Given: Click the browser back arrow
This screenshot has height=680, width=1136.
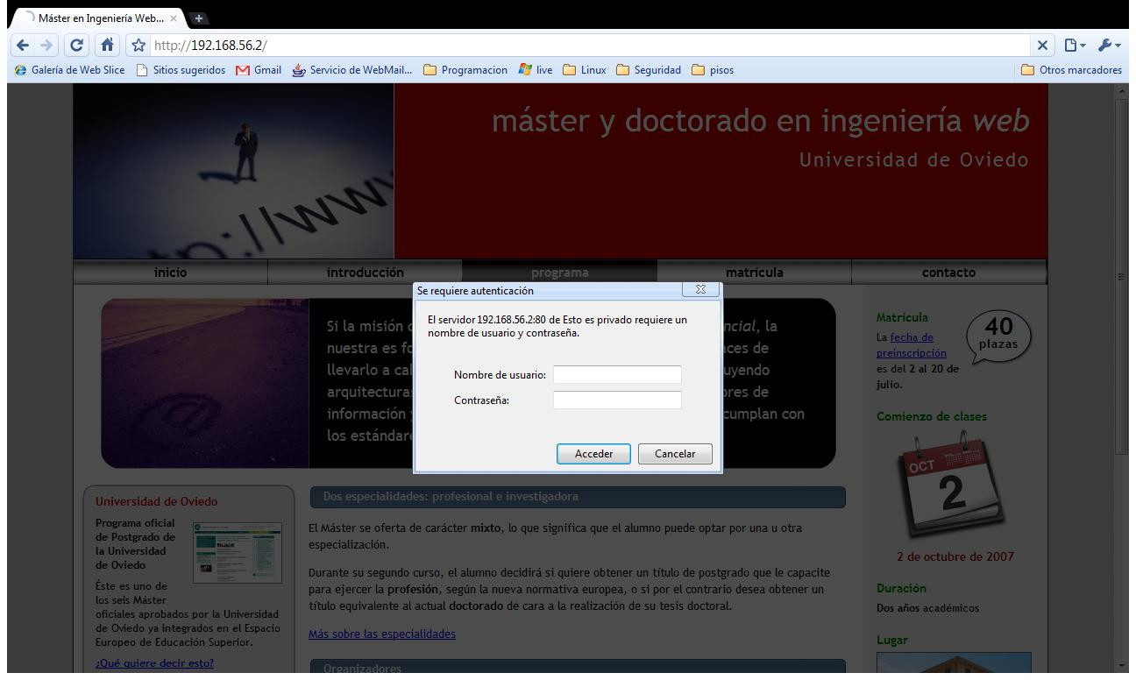Looking at the screenshot, I should click(23, 45).
